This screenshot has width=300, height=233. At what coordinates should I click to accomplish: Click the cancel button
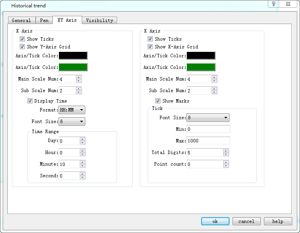pyautogui.click(x=247, y=221)
